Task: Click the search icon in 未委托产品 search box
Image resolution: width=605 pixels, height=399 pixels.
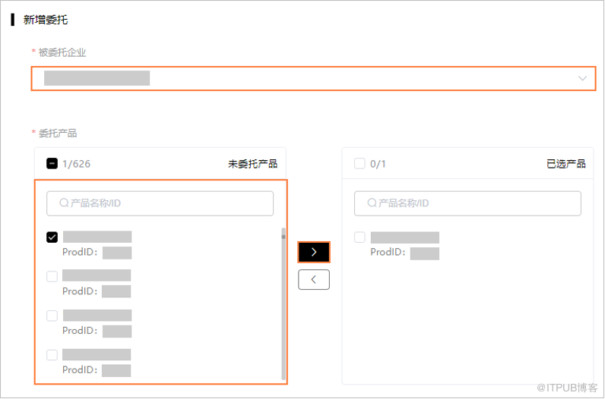Action: pyautogui.click(x=64, y=203)
